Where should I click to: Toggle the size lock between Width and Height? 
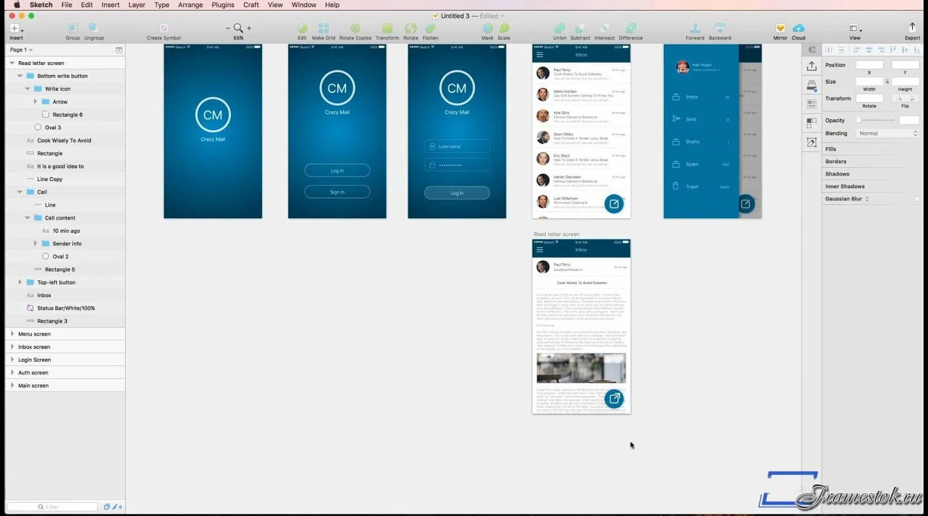coord(887,82)
